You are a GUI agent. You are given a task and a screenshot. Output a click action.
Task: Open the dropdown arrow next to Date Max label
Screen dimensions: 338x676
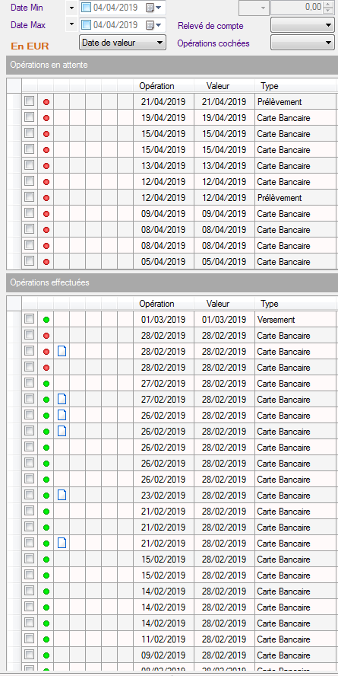point(71,25)
